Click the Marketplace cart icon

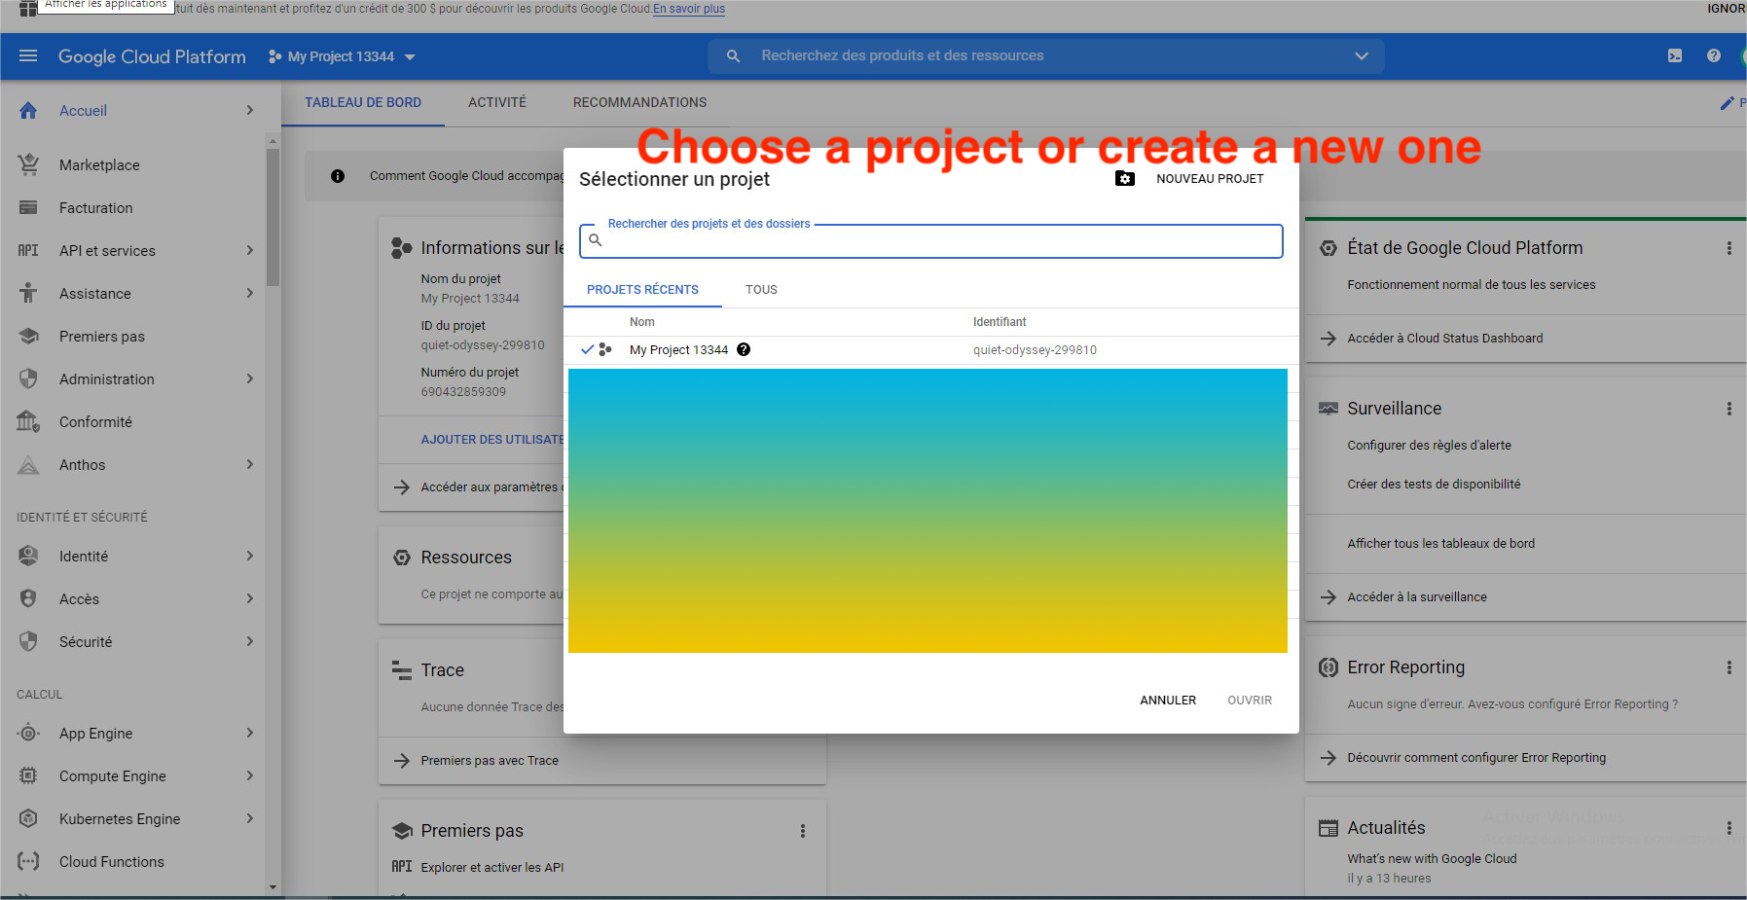click(x=28, y=165)
